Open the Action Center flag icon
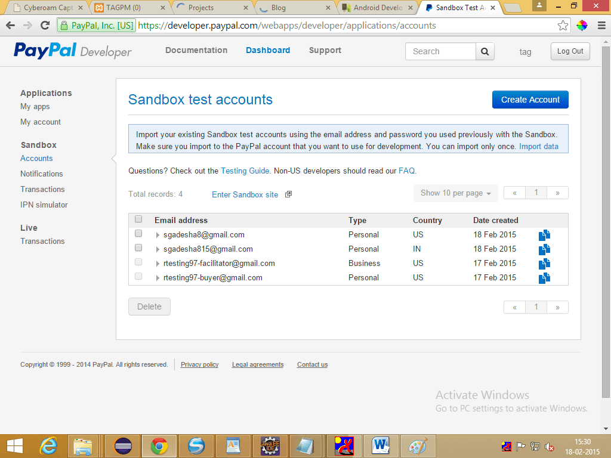The image size is (611, 458). [x=520, y=446]
